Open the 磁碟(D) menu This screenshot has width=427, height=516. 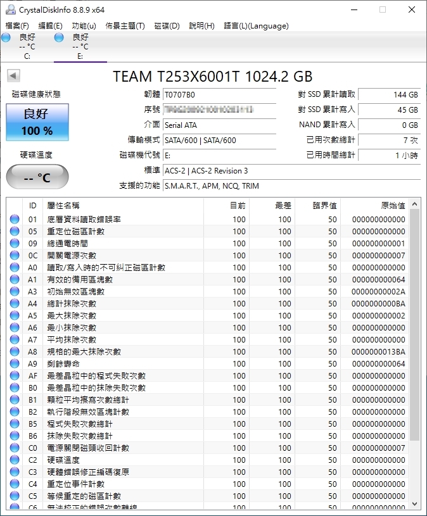pos(167,26)
